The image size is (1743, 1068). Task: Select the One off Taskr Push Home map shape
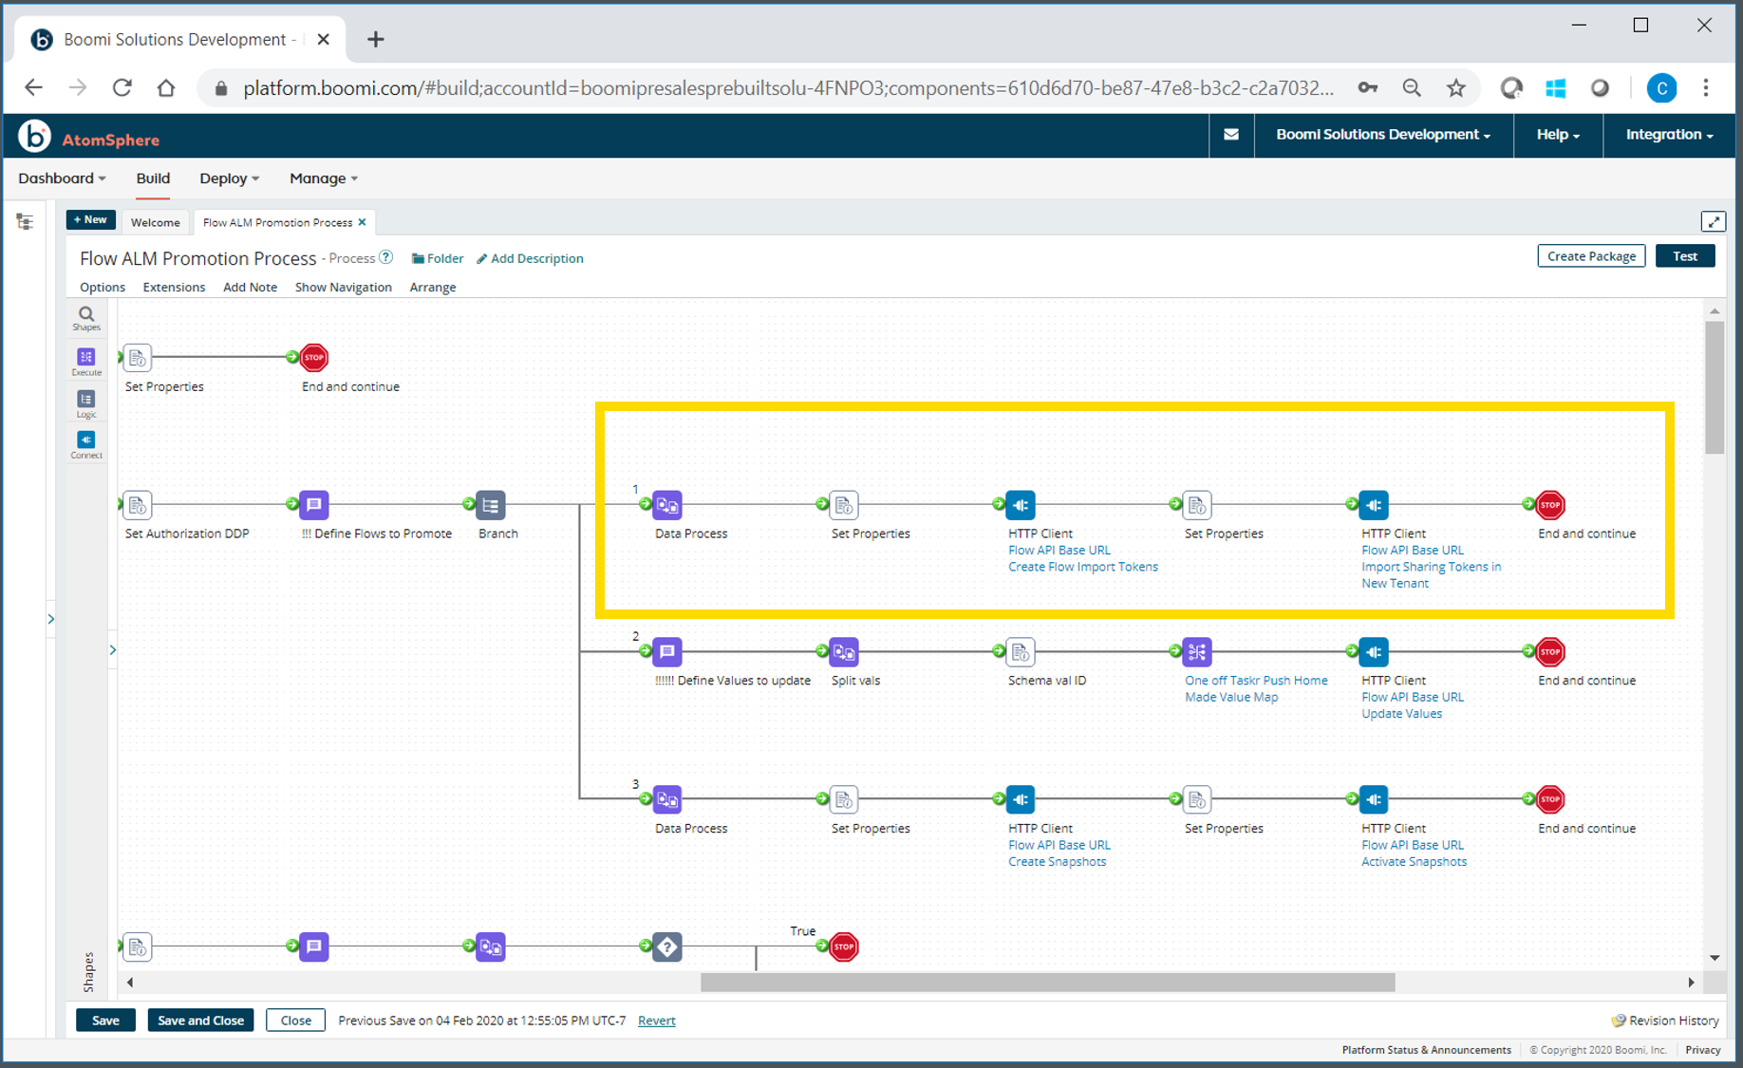(x=1196, y=652)
